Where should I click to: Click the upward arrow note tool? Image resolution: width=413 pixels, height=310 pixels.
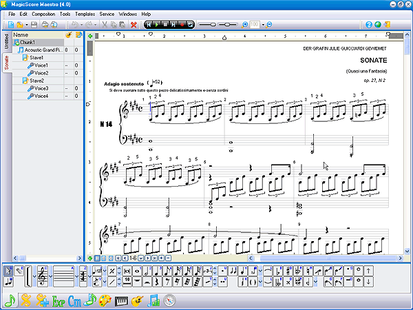click(368, 271)
